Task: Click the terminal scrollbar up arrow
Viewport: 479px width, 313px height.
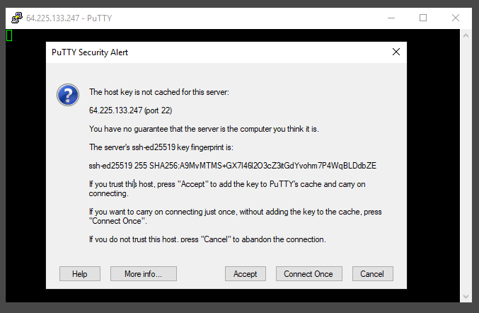Action: (x=466, y=35)
